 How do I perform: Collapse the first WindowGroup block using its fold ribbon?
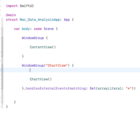(x=2, y=47)
